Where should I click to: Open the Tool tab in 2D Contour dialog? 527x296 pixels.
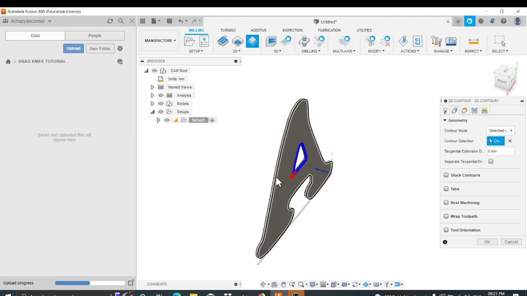(x=445, y=110)
